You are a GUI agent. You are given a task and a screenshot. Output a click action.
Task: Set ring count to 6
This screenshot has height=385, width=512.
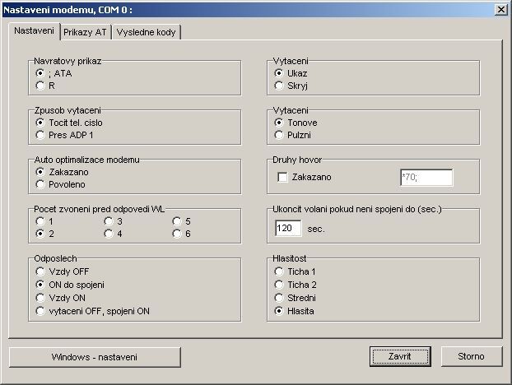(177, 233)
